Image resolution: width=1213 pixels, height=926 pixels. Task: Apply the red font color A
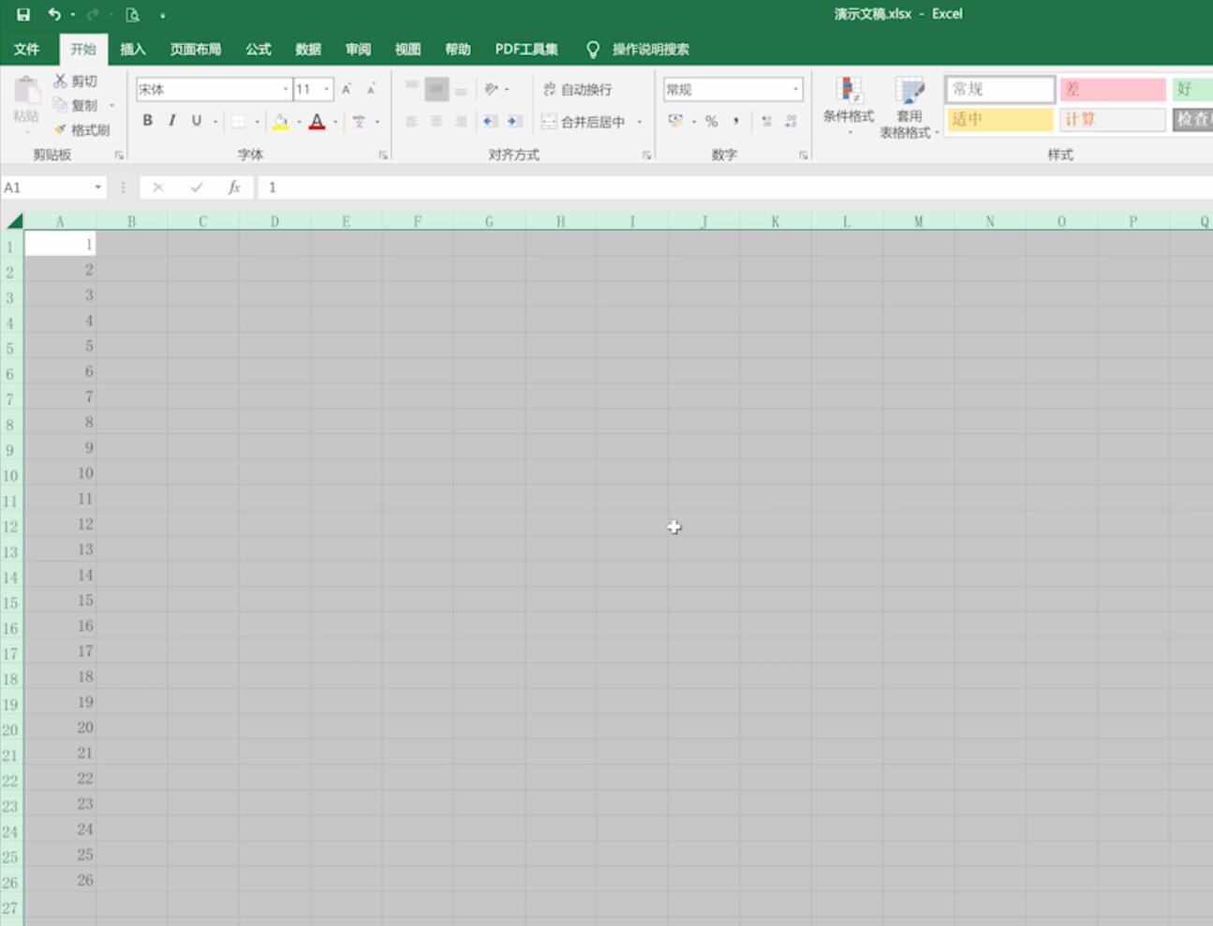pos(317,121)
